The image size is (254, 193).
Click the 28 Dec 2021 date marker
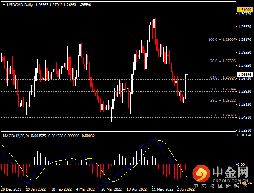pos(11,189)
